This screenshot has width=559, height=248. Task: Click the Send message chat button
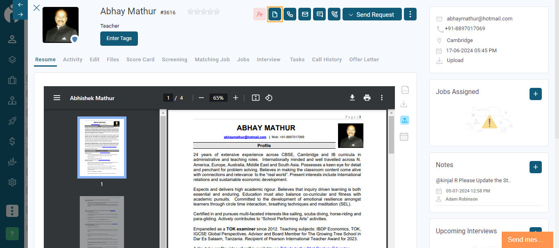coord(527,240)
